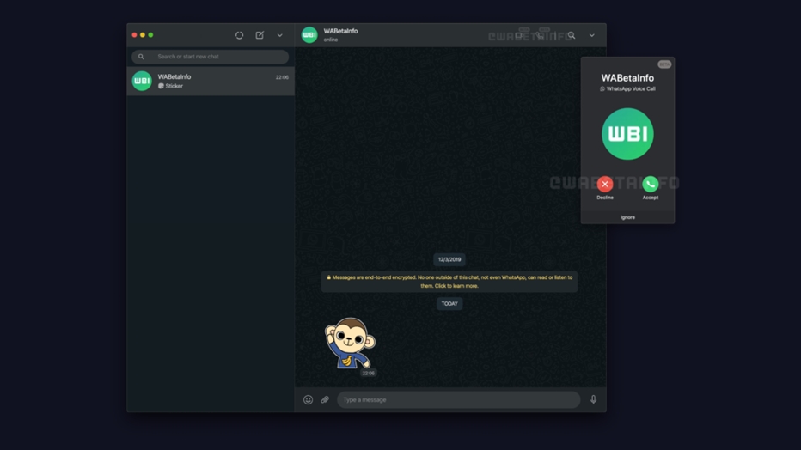
Task: Click the Search or start new chat field
Action: pos(211,57)
